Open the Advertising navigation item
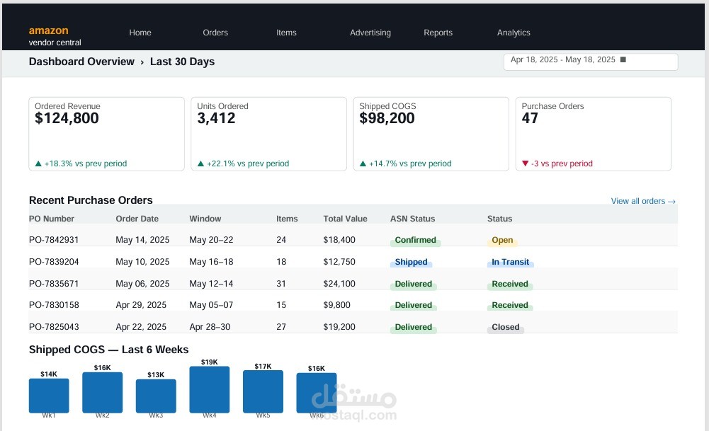 pos(370,33)
